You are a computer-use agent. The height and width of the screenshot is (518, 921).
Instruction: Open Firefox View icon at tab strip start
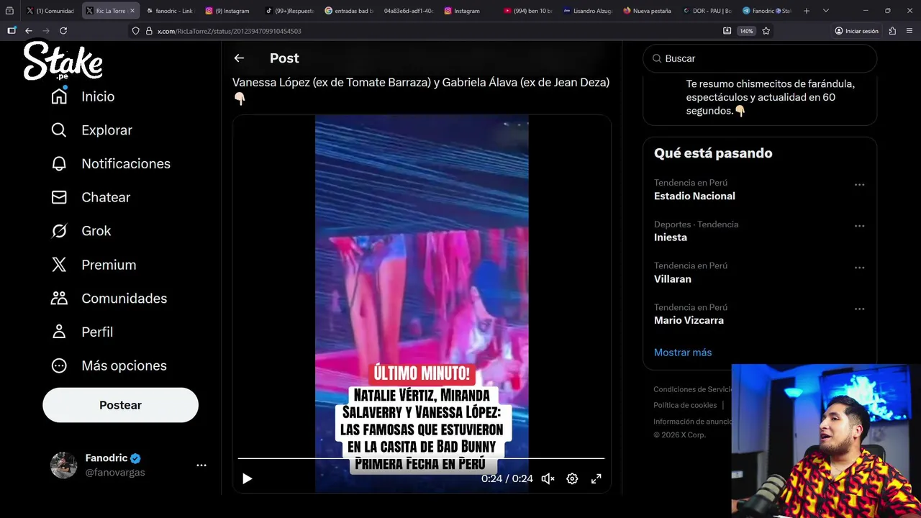coord(9,11)
